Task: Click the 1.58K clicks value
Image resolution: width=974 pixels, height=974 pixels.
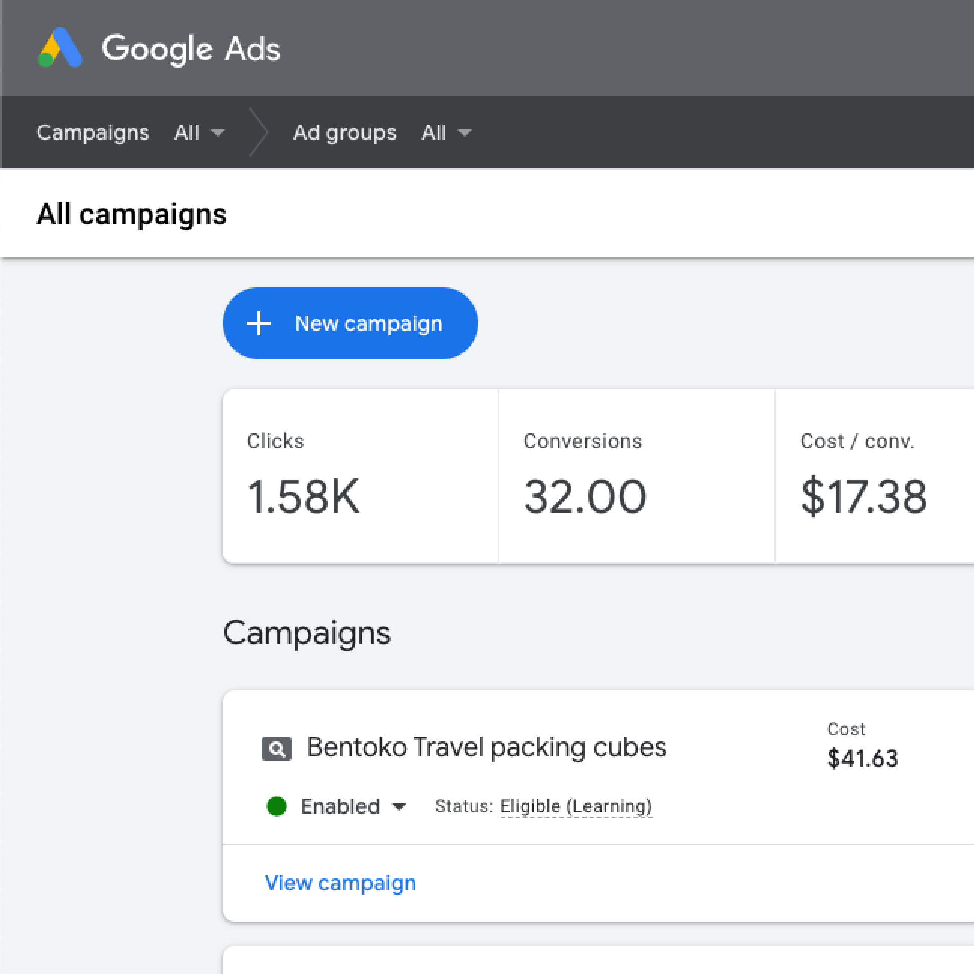Action: pyautogui.click(x=303, y=497)
